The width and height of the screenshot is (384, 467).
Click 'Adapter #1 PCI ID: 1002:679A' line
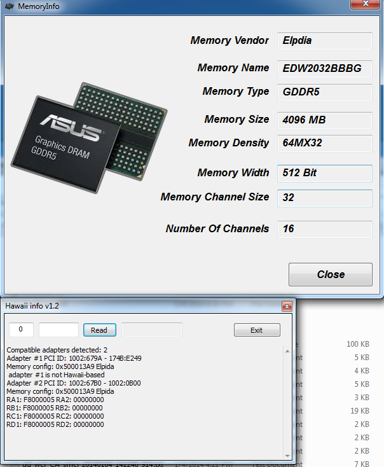tap(74, 358)
